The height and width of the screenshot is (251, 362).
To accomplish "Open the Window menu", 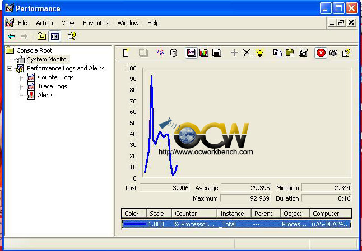I will (128, 23).
